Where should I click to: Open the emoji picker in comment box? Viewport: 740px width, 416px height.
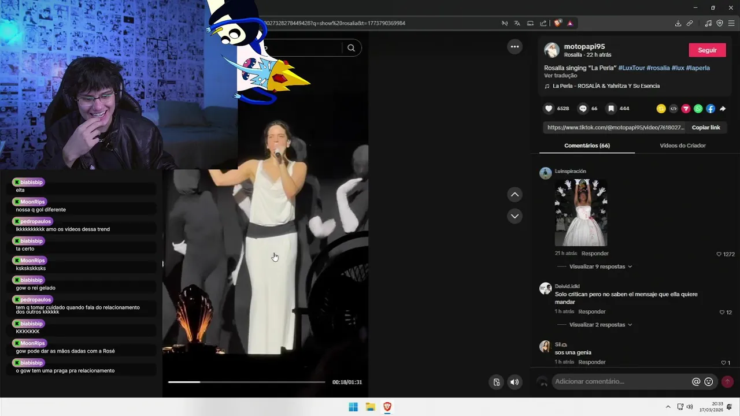click(x=709, y=382)
